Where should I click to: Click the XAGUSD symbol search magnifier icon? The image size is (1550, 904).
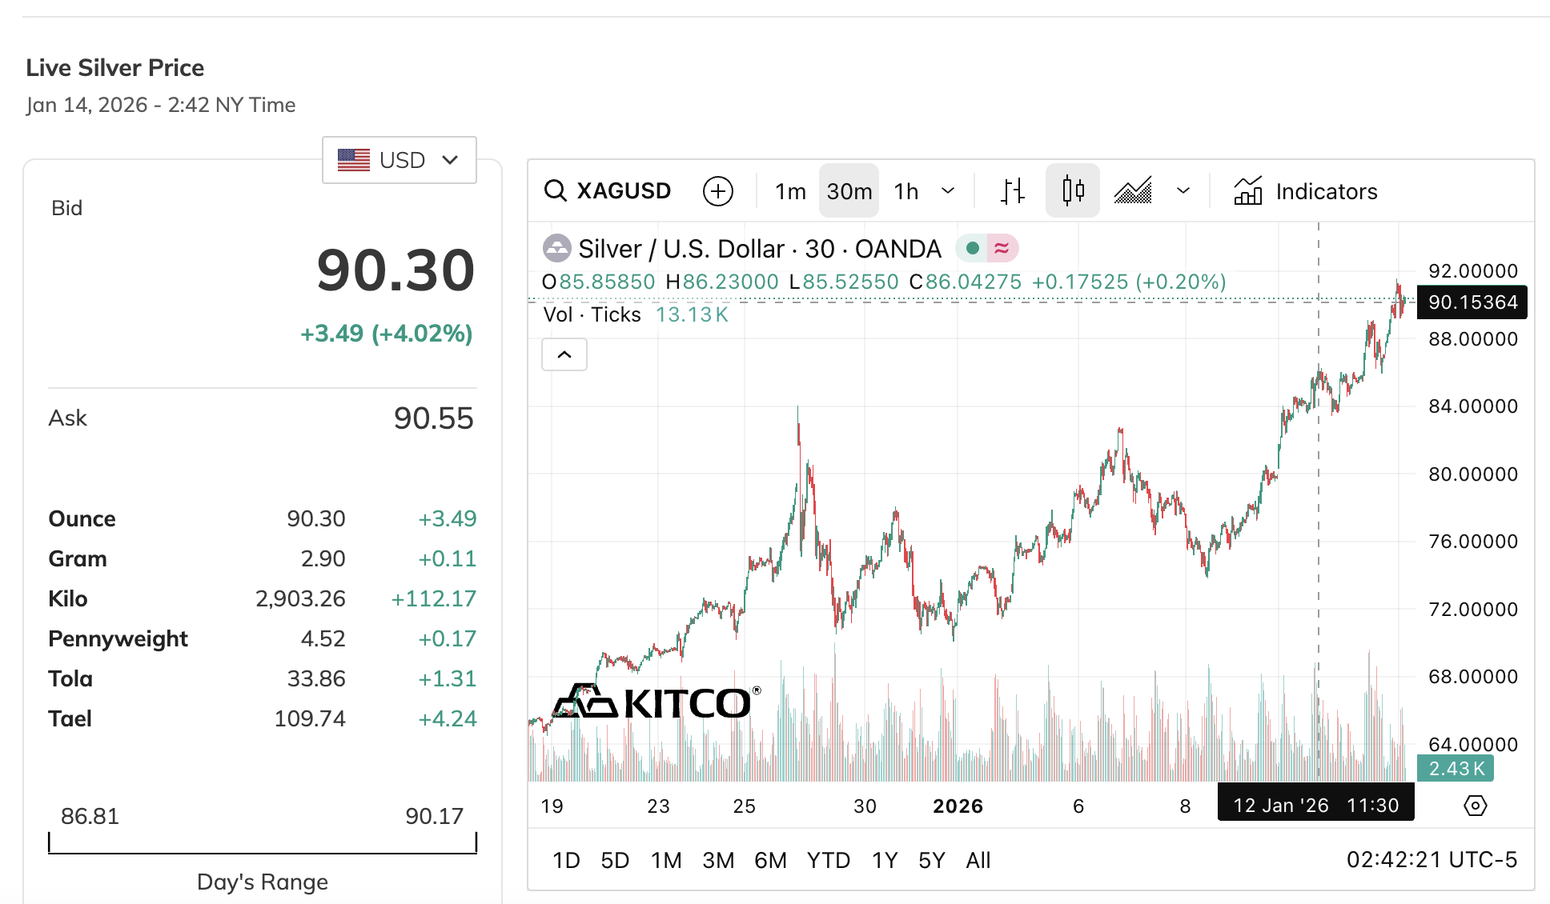point(555,191)
